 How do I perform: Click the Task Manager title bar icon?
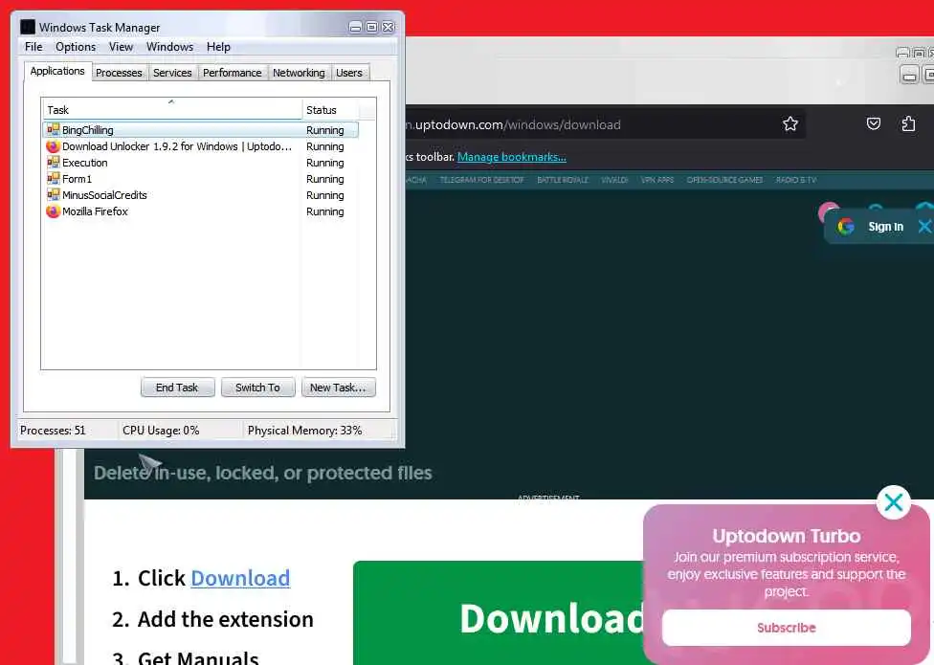(28, 27)
